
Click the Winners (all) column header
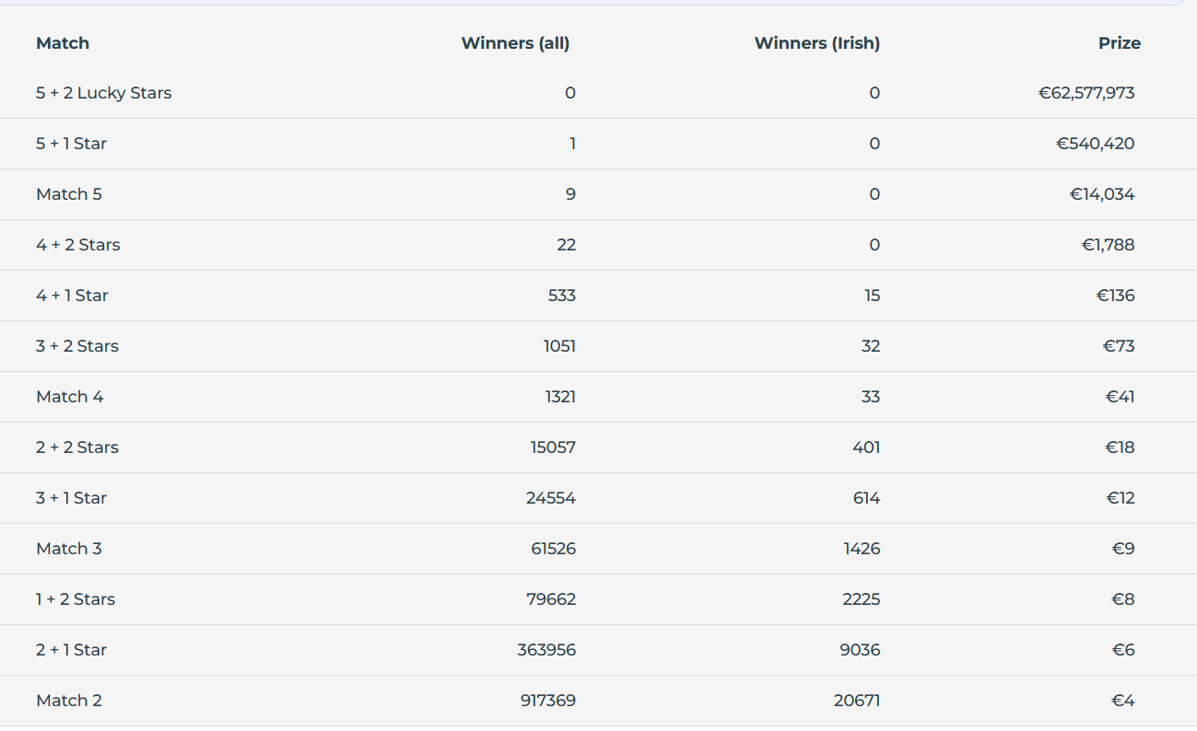[515, 43]
